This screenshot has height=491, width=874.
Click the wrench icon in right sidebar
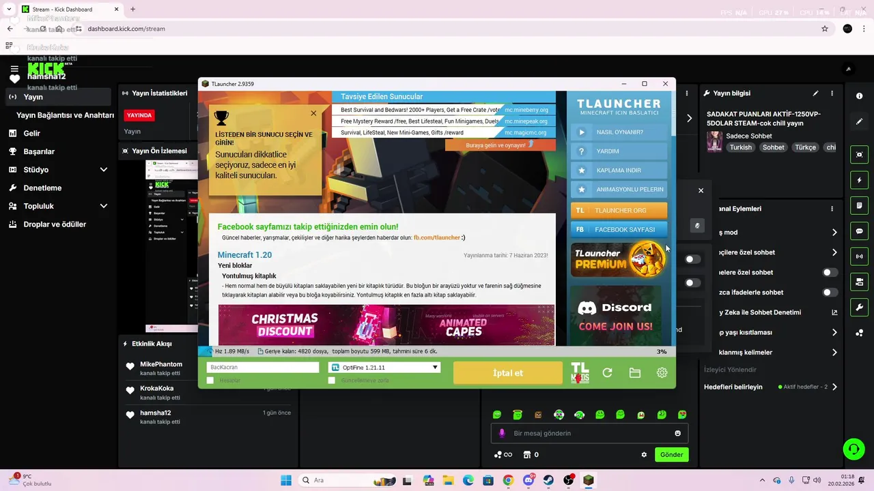click(x=860, y=307)
